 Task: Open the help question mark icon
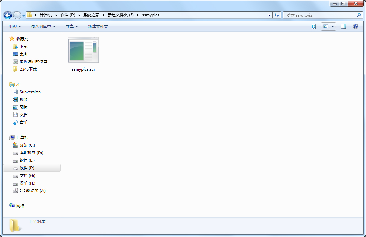pos(356,27)
